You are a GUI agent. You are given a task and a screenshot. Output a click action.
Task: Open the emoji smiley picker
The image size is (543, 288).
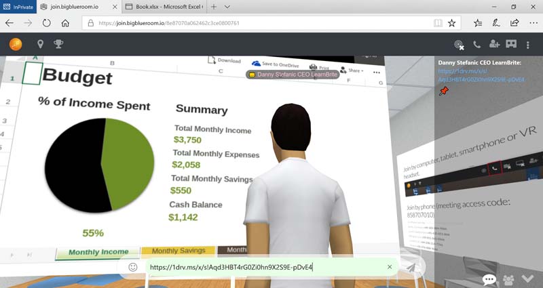coord(132,267)
